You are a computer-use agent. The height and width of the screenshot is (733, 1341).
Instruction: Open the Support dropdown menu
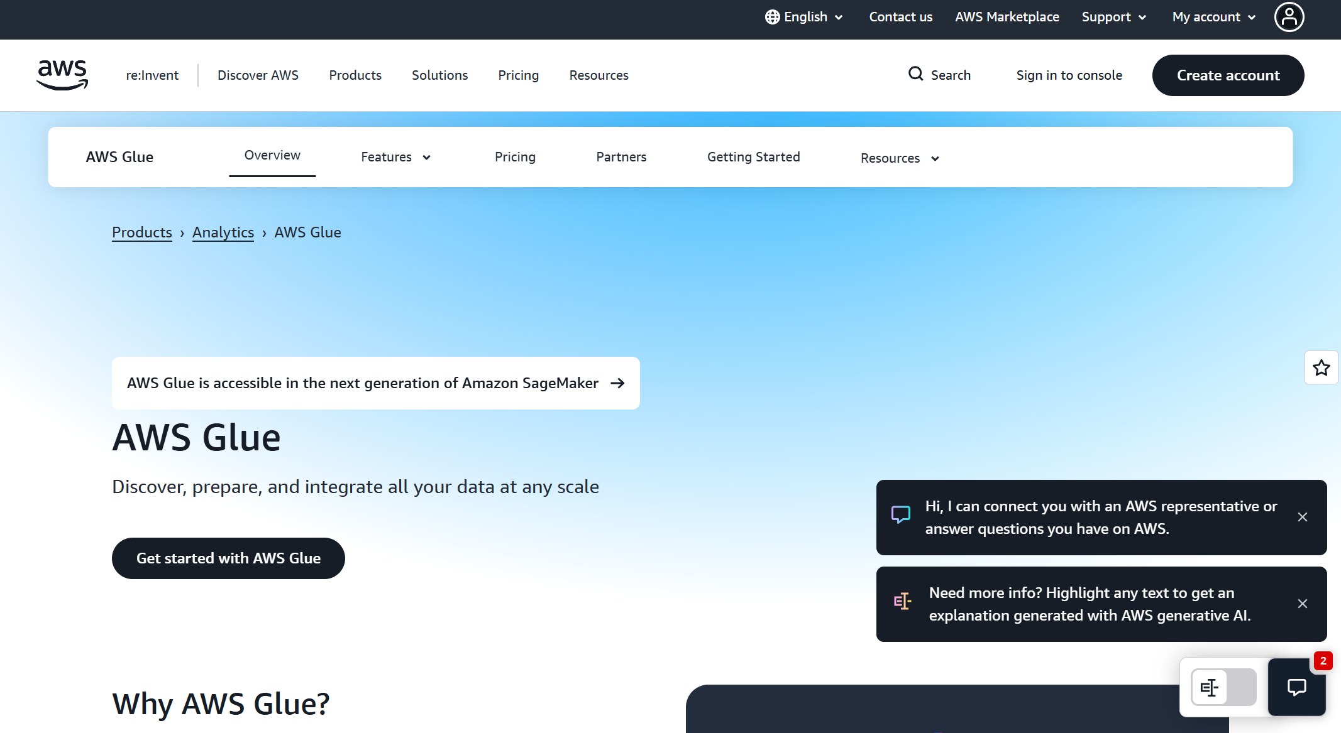1113,17
